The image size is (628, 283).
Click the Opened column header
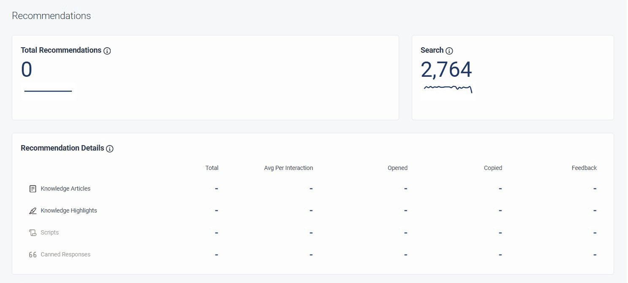click(397, 168)
